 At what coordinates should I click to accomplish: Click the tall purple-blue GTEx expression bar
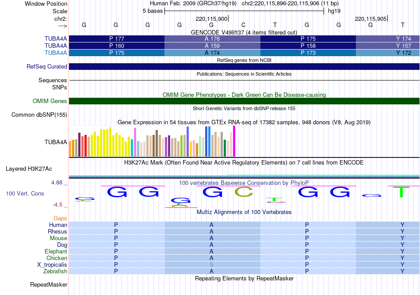[188, 142]
